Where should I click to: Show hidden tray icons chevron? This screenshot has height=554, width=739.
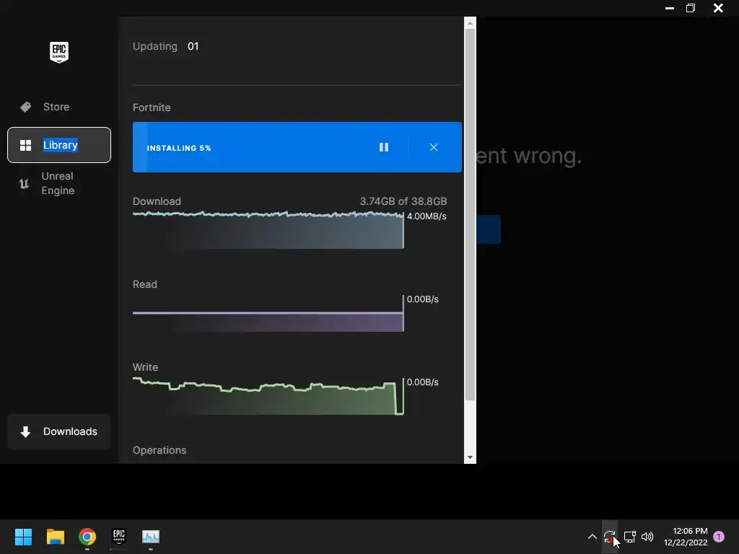coord(592,537)
